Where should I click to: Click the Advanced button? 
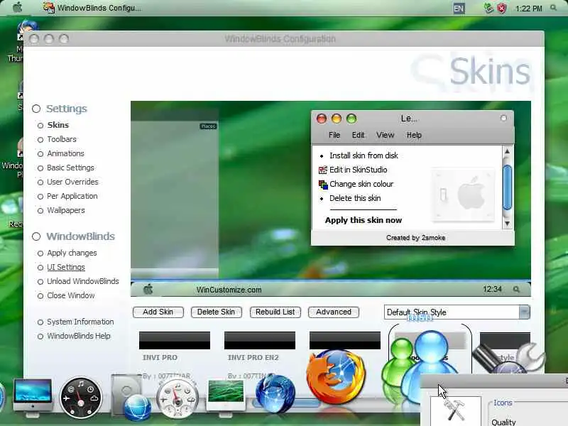[334, 312]
